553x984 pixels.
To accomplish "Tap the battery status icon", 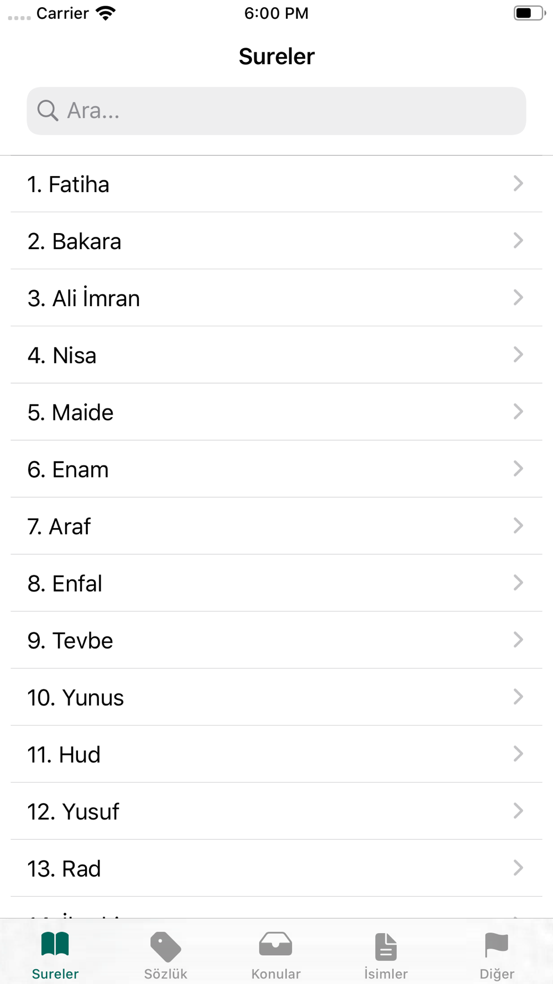I will pos(529,13).
